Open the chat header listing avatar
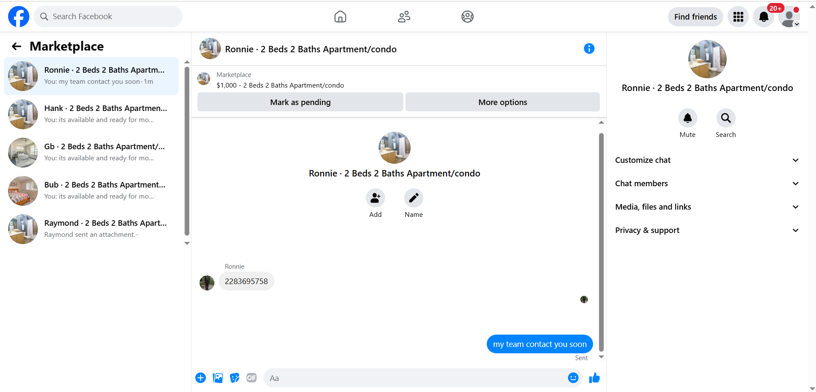 210,48
